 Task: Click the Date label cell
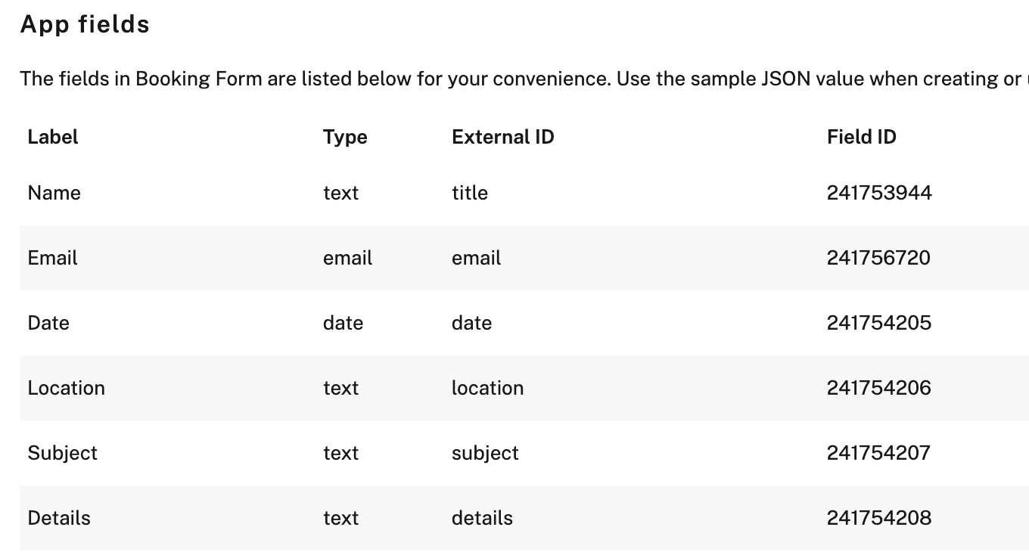48,323
